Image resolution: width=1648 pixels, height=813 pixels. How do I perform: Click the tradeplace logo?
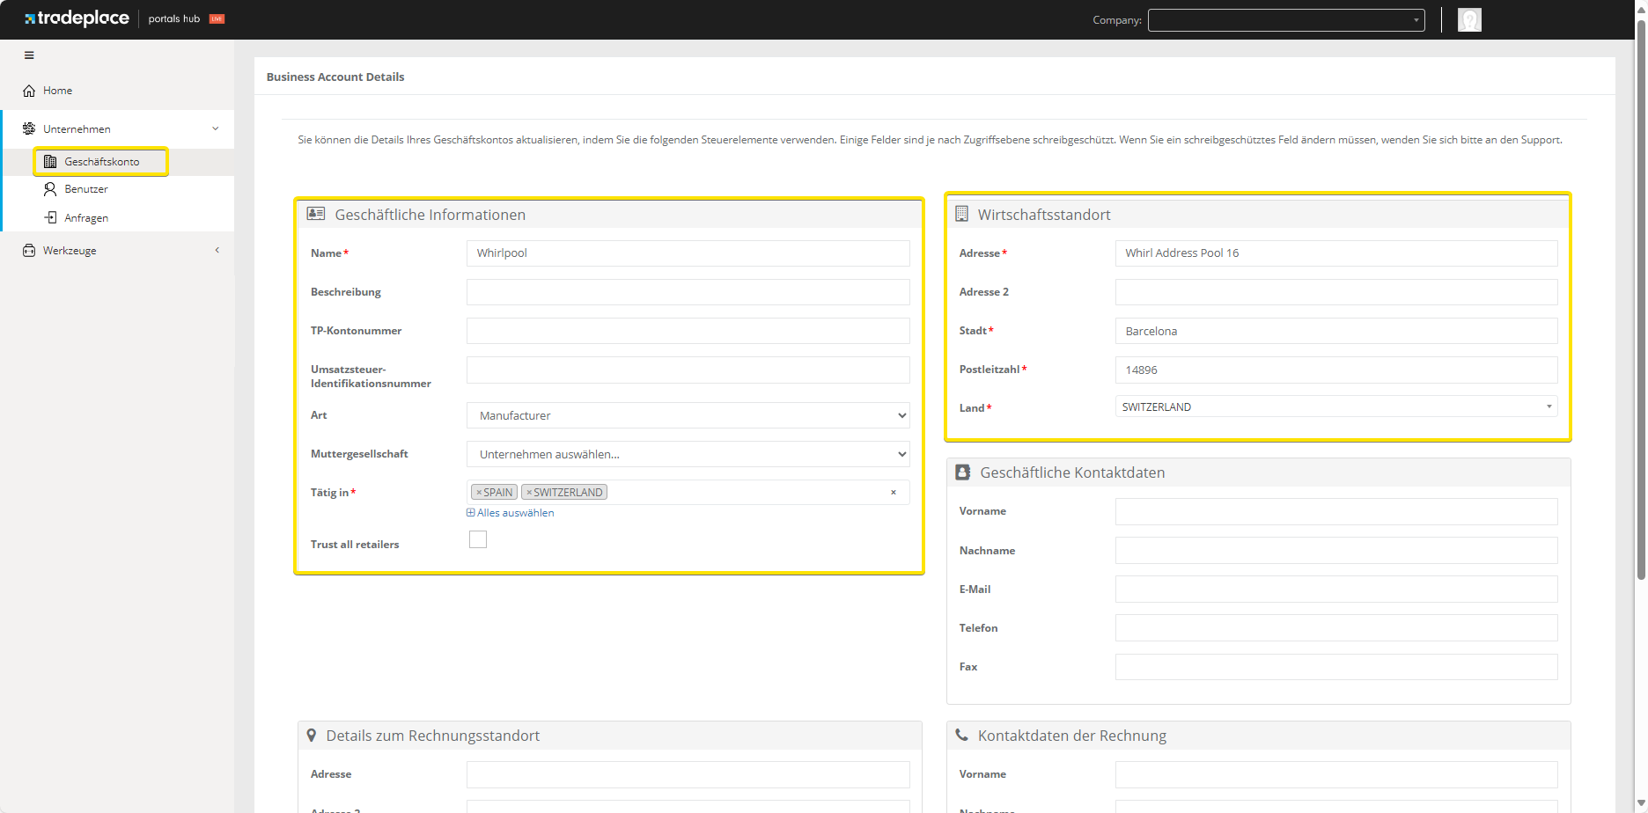point(77,18)
